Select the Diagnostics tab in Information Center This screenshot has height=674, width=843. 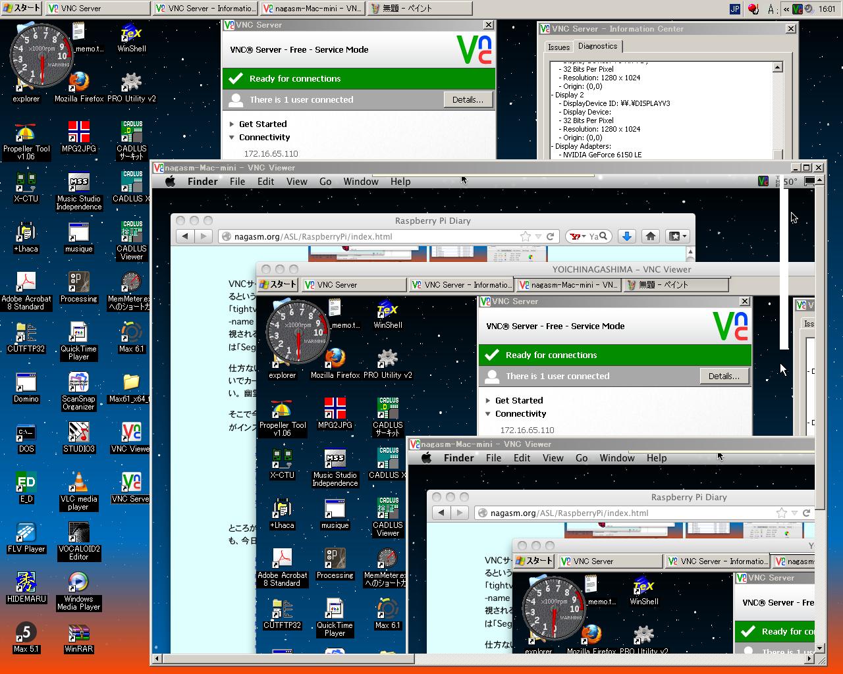click(597, 46)
